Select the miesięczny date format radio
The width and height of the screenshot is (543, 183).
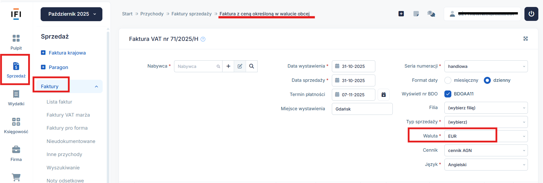pyautogui.click(x=448, y=80)
